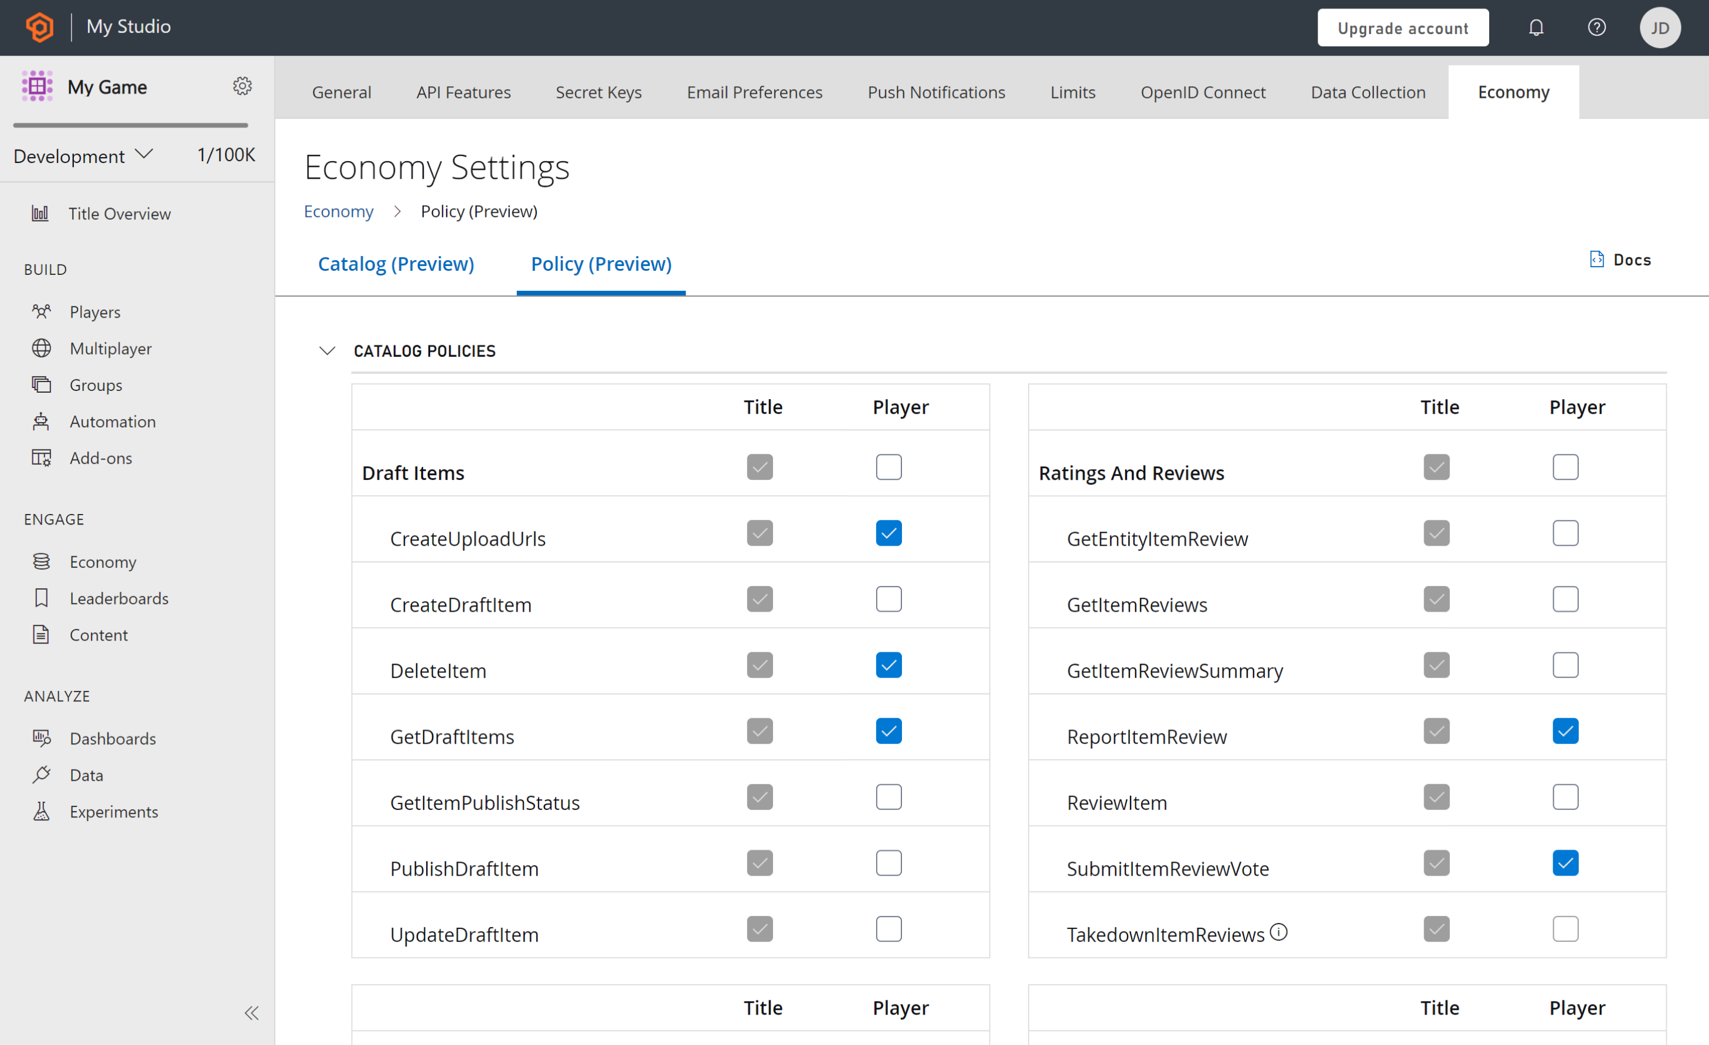Click the Players icon in sidebar

(x=42, y=311)
